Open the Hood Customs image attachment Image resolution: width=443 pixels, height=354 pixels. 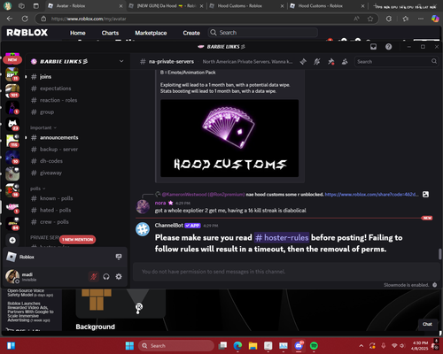pos(229,138)
